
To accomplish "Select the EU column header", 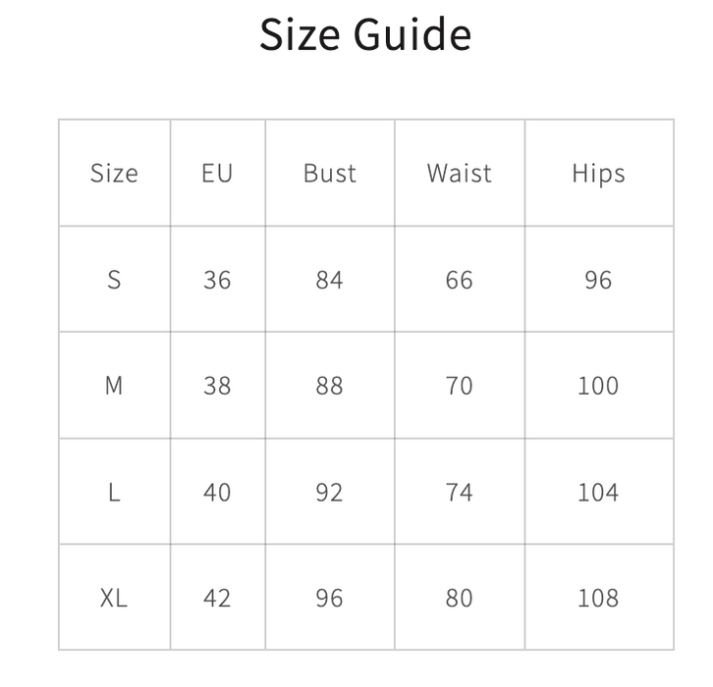I will pos(217,174).
